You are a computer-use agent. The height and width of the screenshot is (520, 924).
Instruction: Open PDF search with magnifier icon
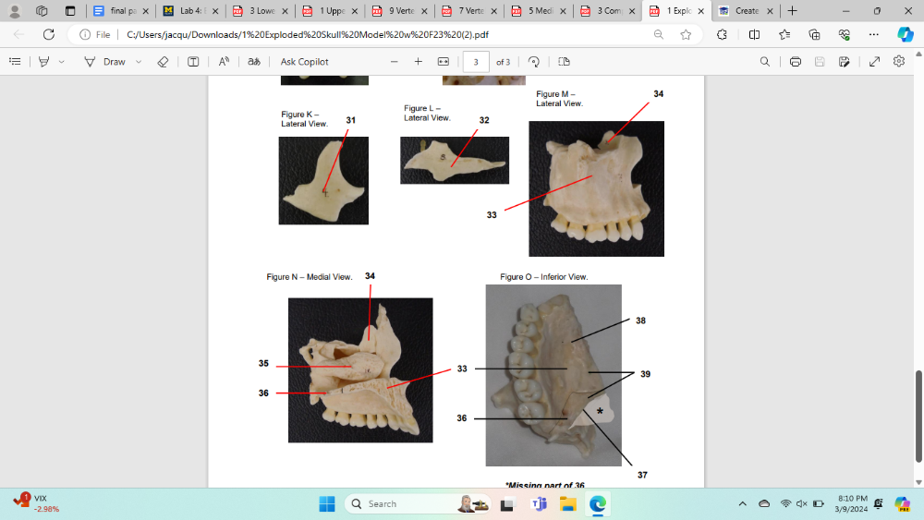pyautogui.click(x=764, y=62)
